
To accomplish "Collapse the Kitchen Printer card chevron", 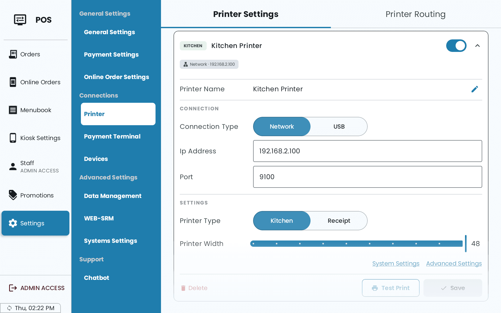I will (x=478, y=46).
